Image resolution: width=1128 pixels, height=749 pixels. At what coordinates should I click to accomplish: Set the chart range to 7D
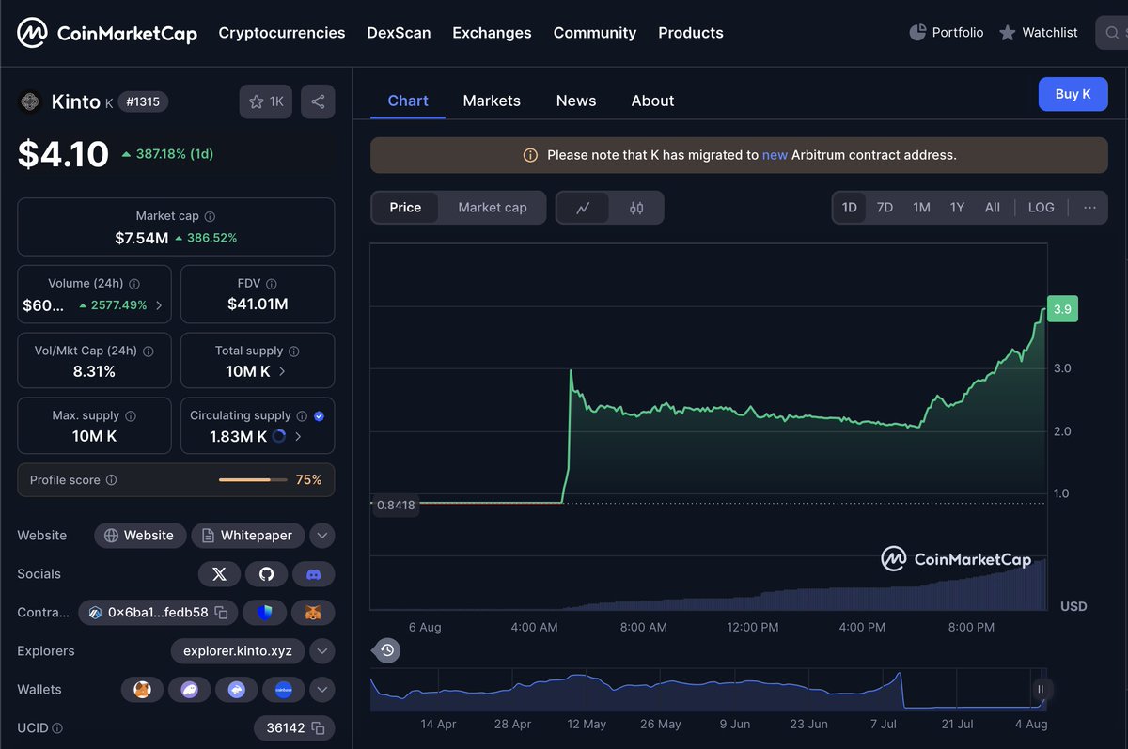point(885,208)
